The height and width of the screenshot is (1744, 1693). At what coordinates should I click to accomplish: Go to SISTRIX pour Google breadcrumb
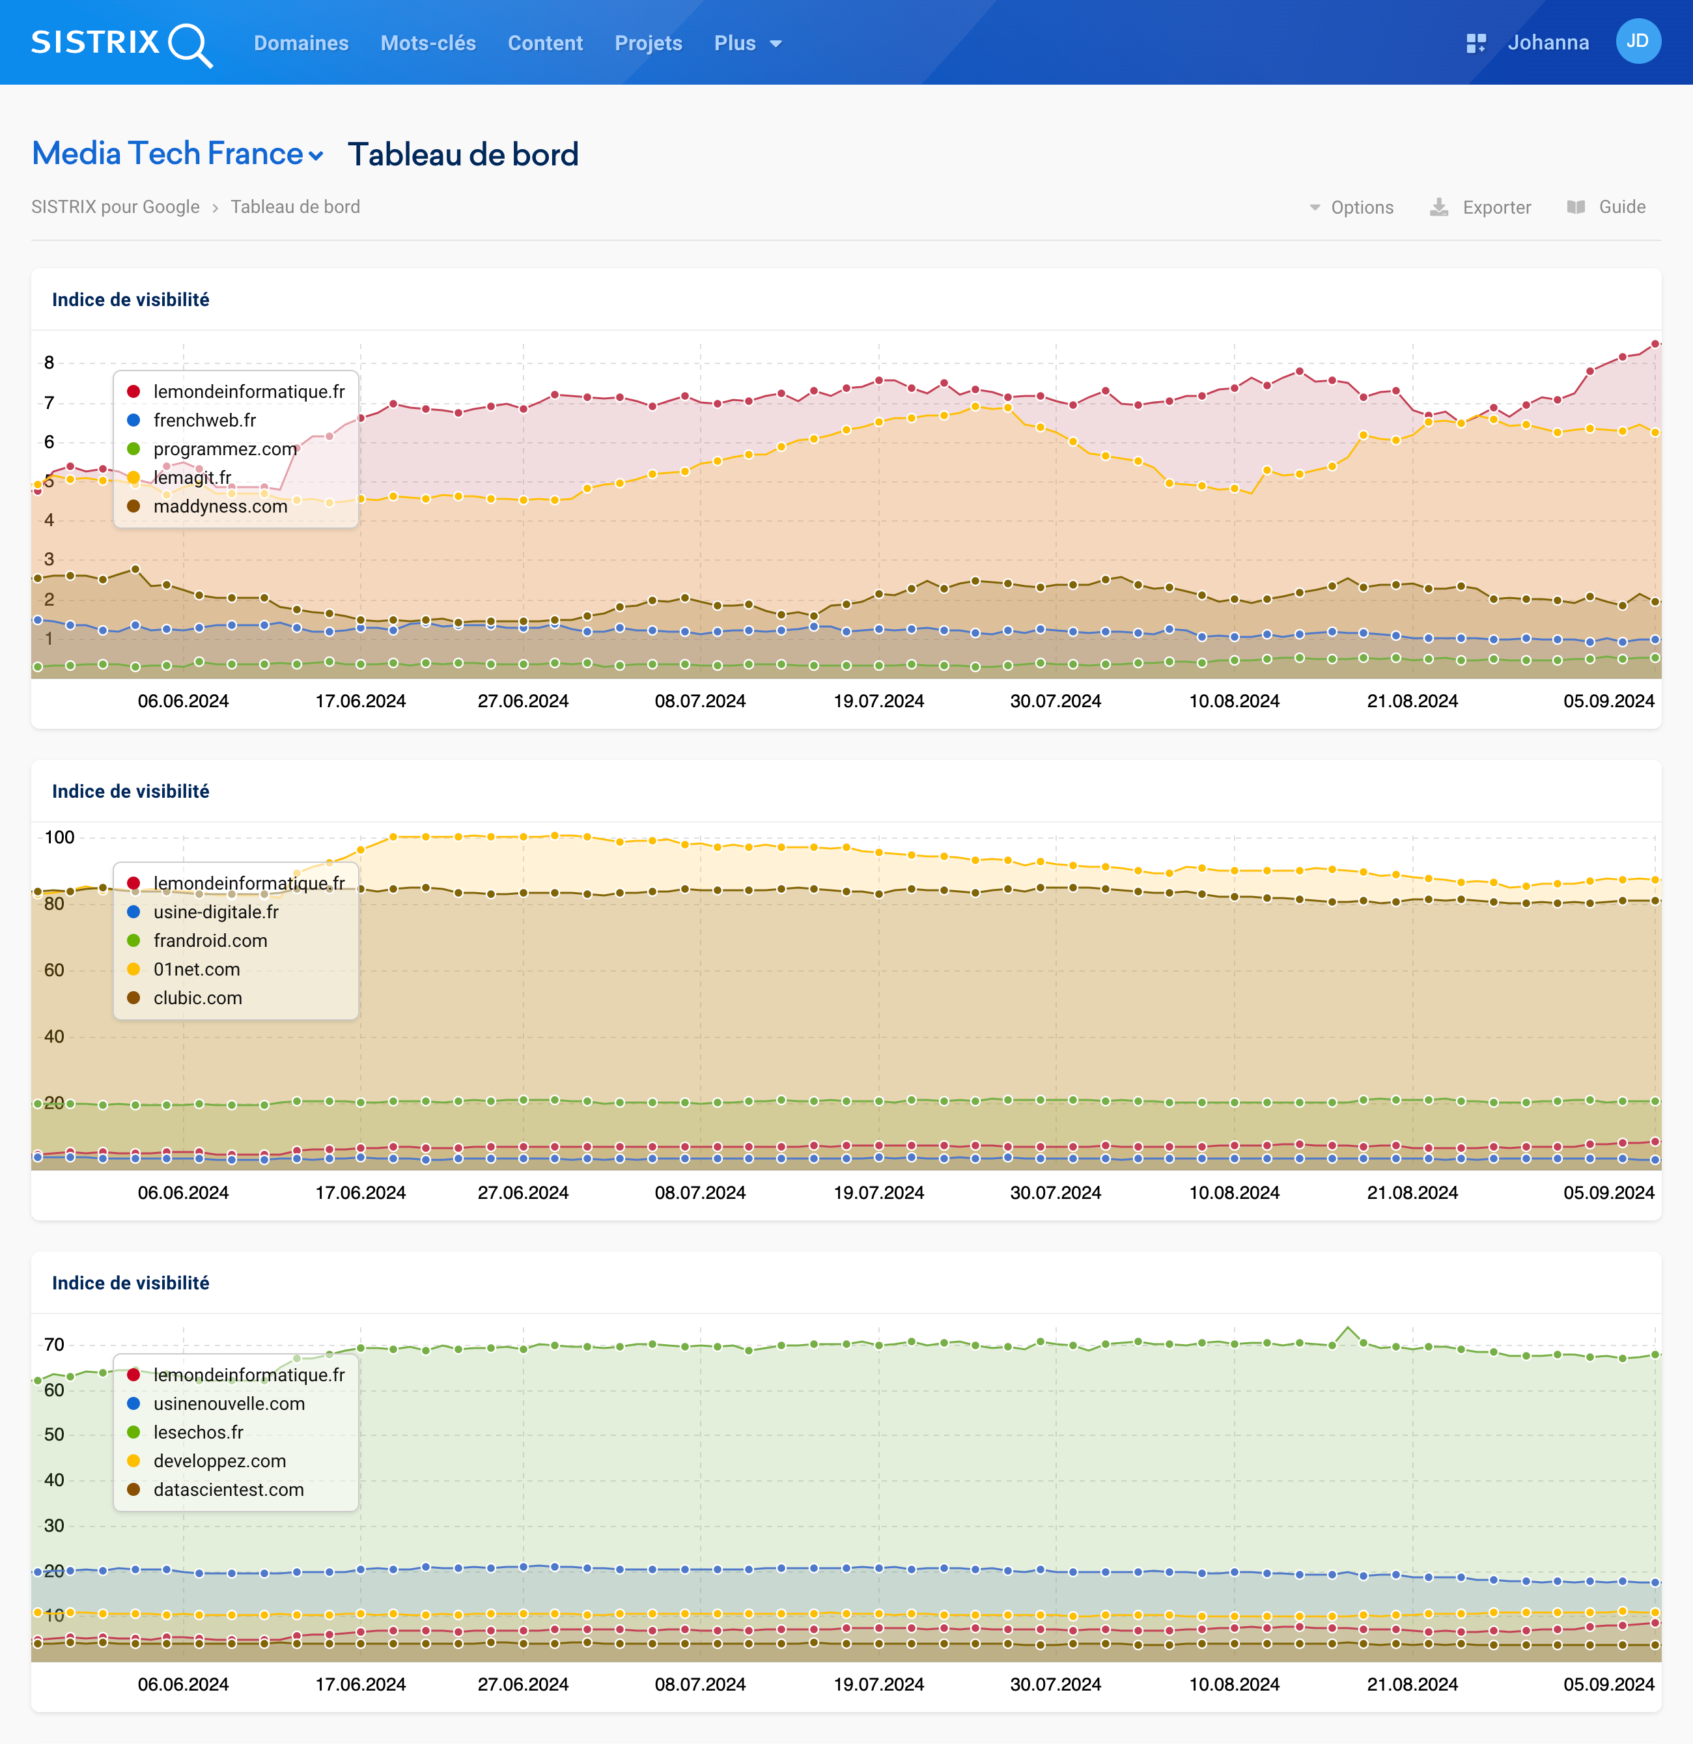pos(116,207)
